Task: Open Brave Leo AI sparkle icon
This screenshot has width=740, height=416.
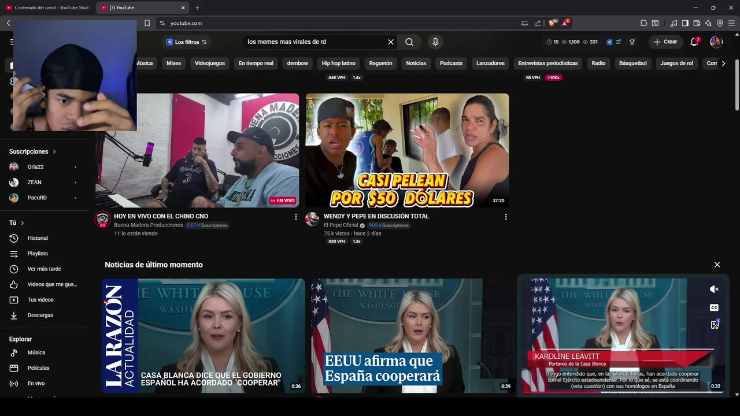Action: click(x=708, y=23)
